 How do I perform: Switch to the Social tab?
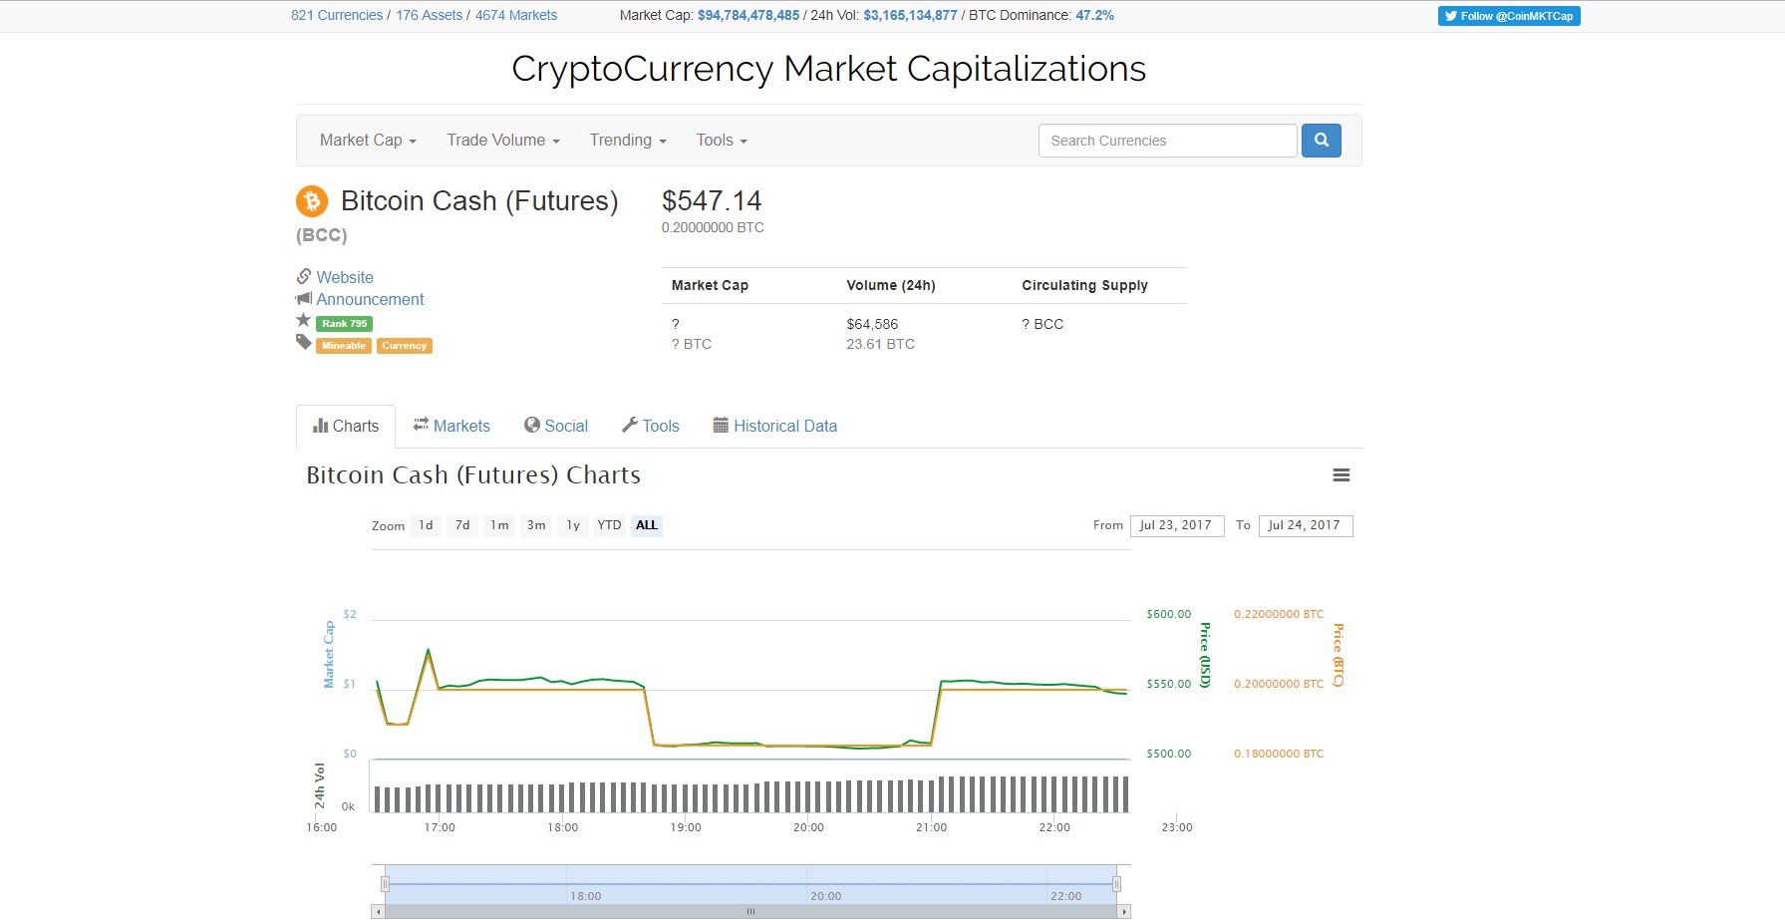coord(556,426)
